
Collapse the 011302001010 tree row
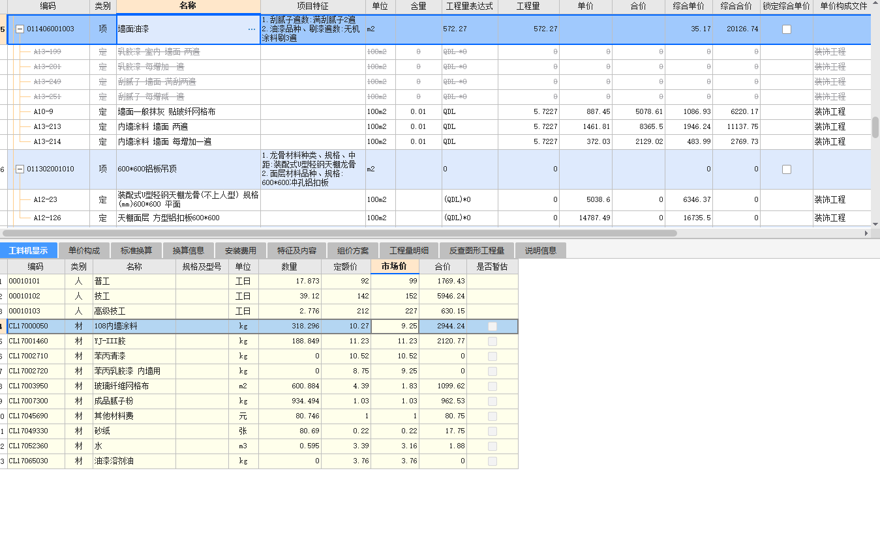click(20, 169)
